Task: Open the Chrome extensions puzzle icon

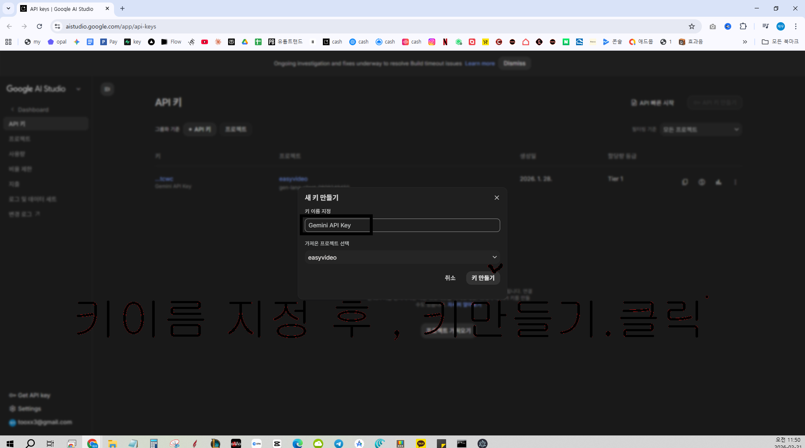Action: (743, 26)
